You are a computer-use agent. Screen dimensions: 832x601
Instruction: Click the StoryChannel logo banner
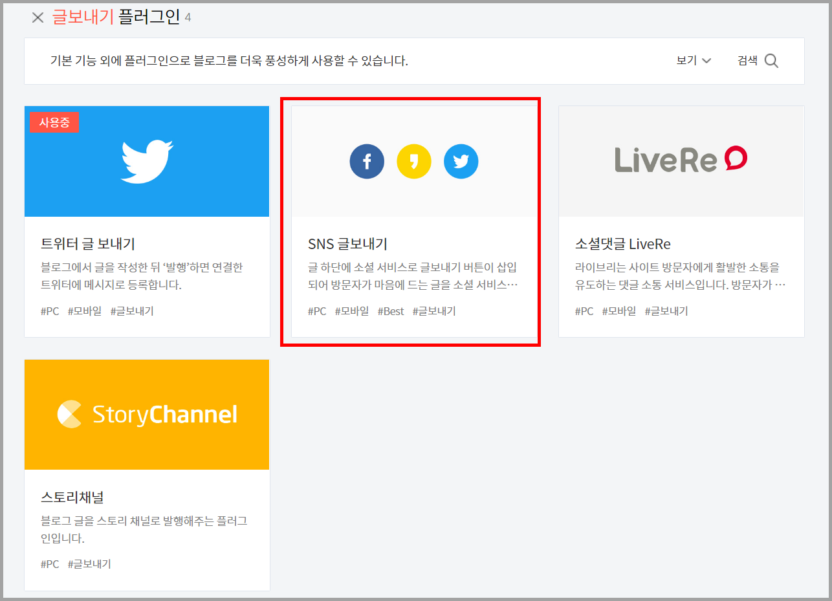point(147,415)
